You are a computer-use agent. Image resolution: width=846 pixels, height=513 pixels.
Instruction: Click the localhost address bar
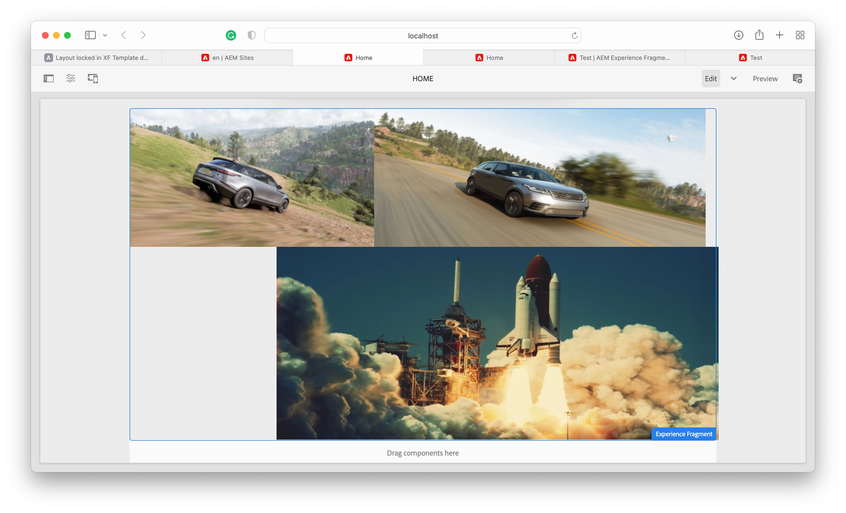pos(422,36)
